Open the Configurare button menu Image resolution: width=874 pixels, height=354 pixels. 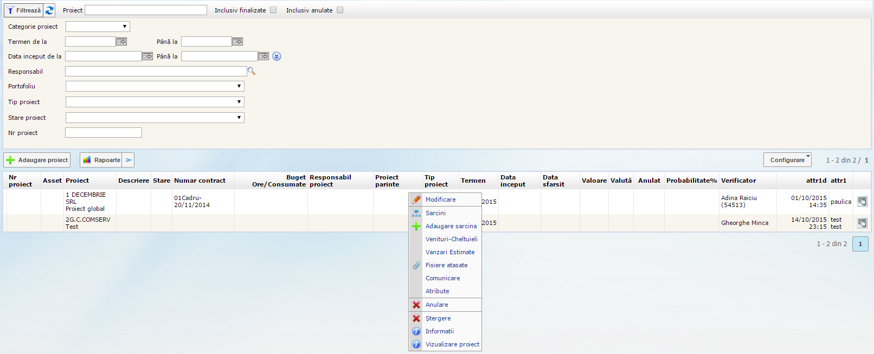pyautogui.click(x=787, y=160)
